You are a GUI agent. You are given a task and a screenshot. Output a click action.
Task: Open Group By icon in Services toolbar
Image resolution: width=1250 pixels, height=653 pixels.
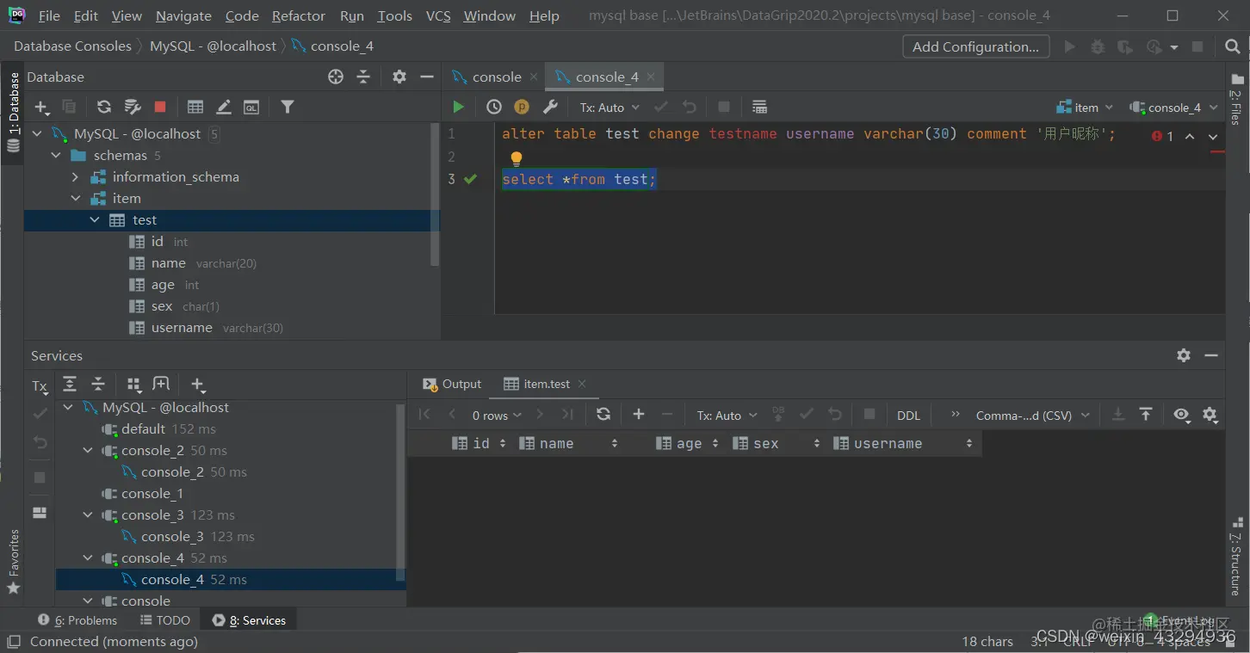(x=133, y=385)
